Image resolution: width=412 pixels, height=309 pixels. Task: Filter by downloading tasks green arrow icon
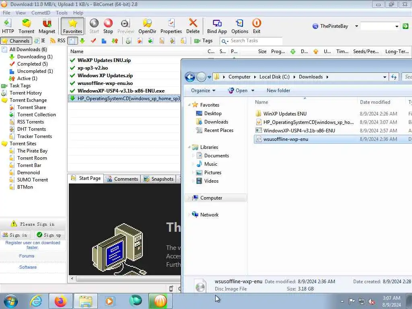click(x=82, y=41)
